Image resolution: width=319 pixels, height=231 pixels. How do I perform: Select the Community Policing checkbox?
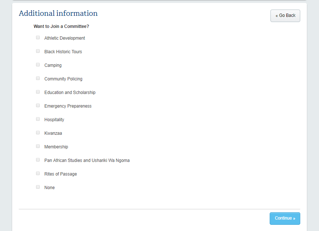coord(38,78)
